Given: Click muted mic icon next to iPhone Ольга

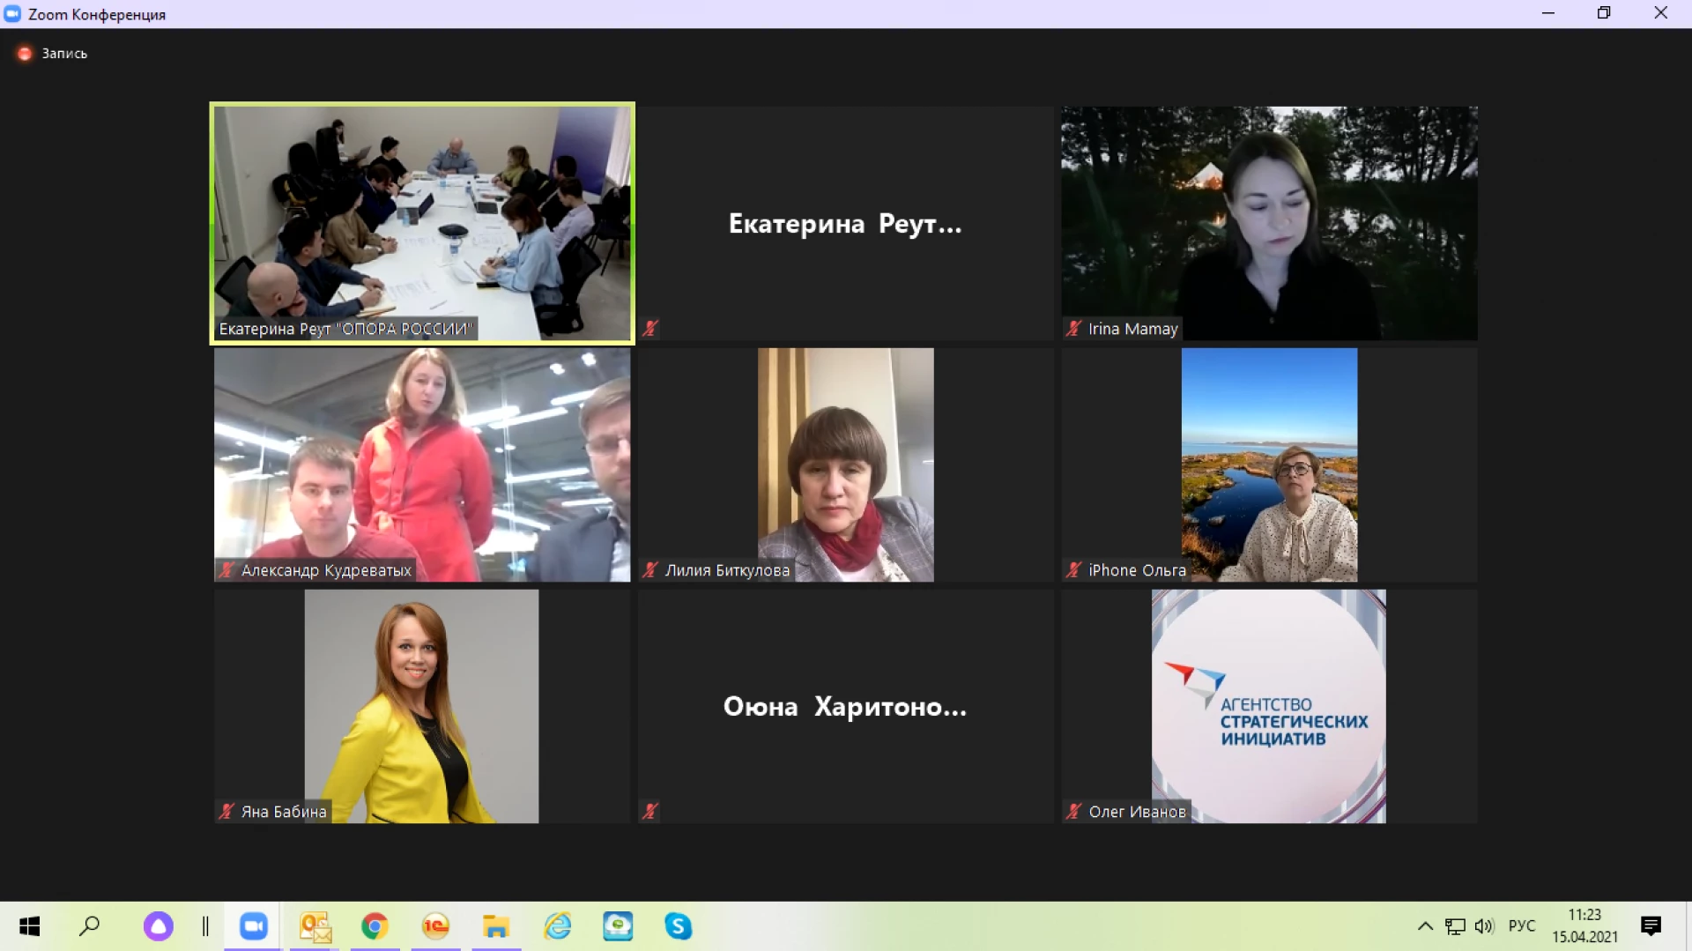Looking at the screenshot, I should pyautogui.click(x=1073, y=569).
